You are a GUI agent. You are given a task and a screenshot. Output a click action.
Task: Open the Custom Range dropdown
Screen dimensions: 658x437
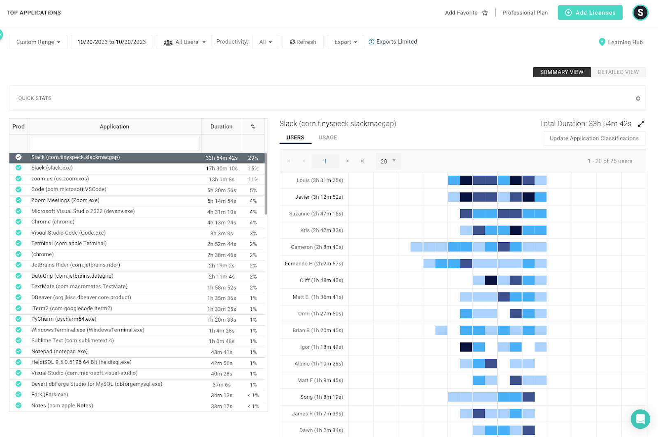coord(38,42)
